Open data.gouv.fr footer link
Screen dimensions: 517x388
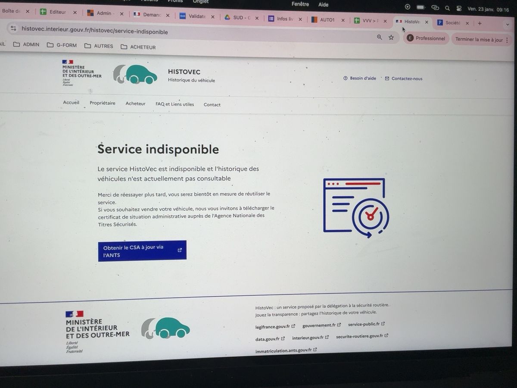(x=270, y=339)
